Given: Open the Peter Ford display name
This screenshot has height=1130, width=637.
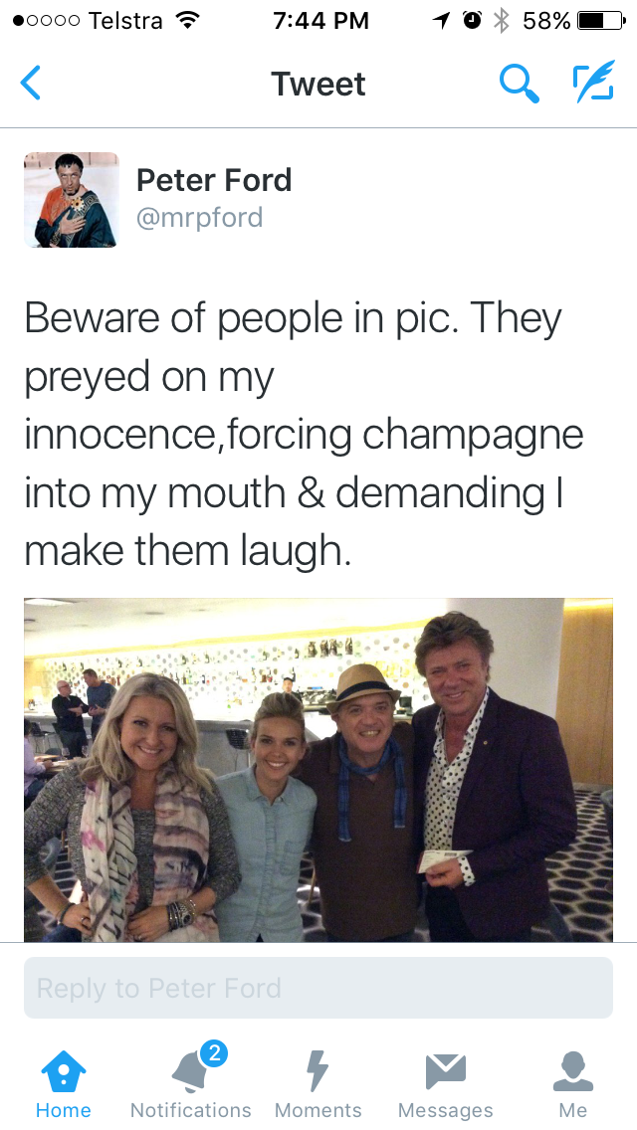Looking at the screenshot, I should pos(214,180).
